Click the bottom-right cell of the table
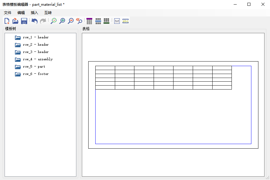270x180 pixels. pos(222,87)
